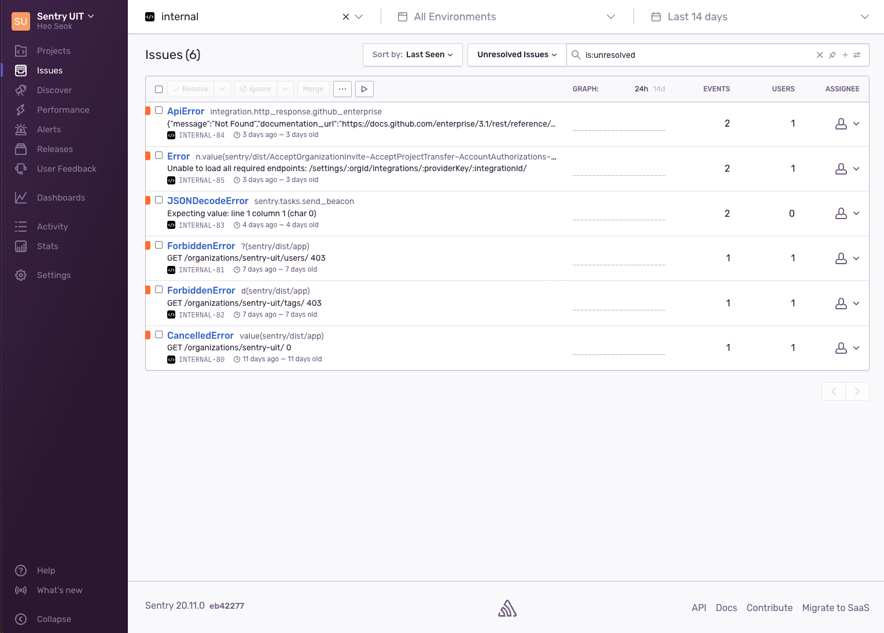Open the JSONDecodeError issue link
The width and height of the screenshot is (884, 633).
[x=208, y=201]
